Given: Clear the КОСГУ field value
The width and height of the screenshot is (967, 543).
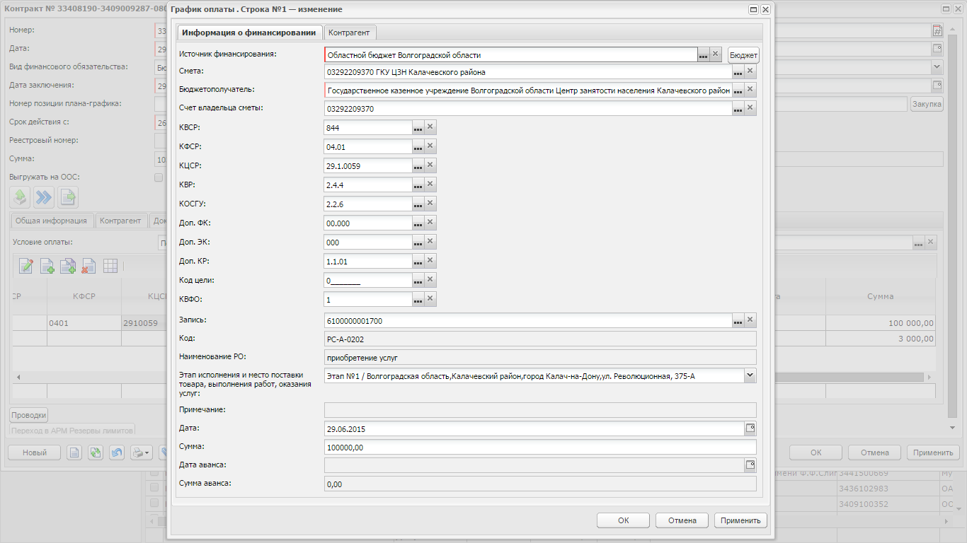Looking at the screenshot, I should [x=430, y=204].
